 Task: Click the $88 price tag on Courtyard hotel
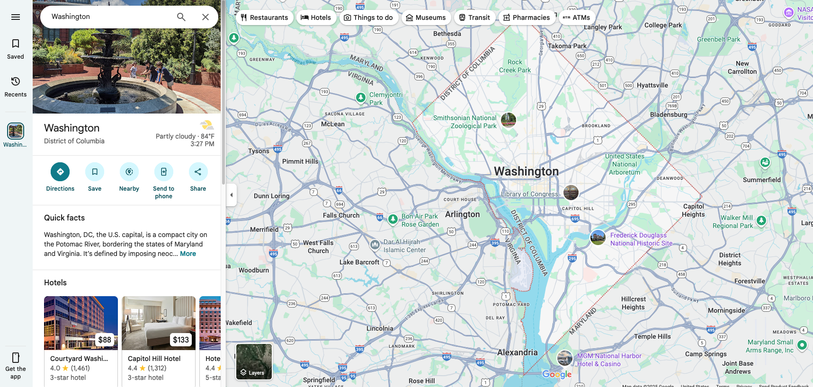pyautogui.click(x=105, y=340)
